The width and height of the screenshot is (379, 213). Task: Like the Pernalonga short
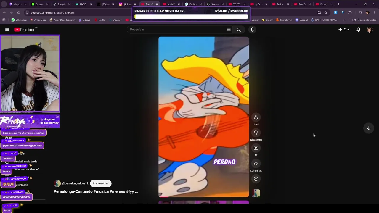point(256,117)
